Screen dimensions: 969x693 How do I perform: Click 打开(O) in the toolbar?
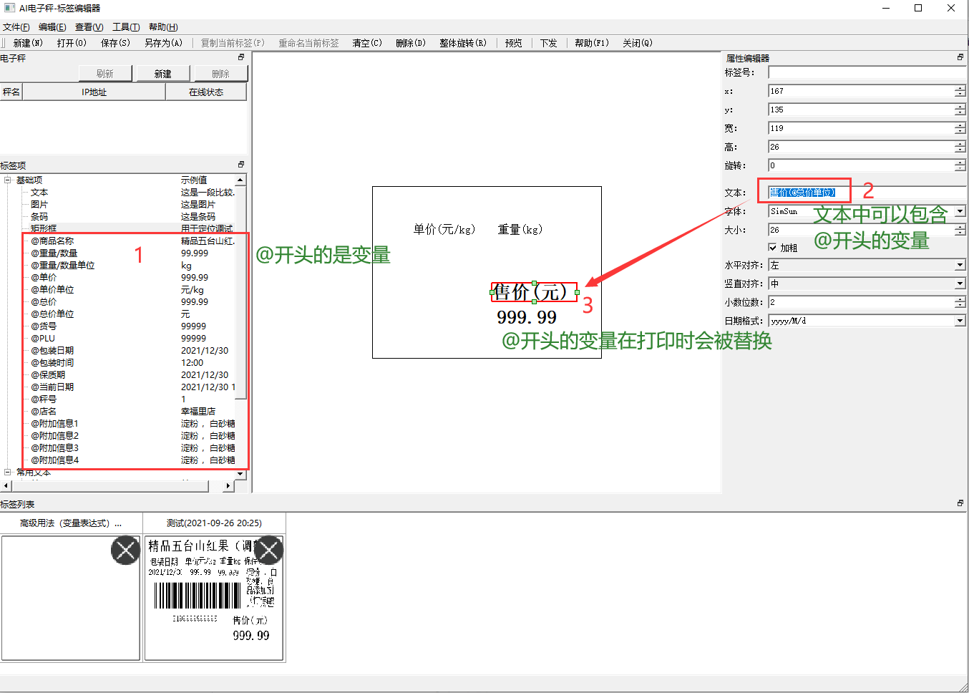pyautogui.click(x=72, y=43)
